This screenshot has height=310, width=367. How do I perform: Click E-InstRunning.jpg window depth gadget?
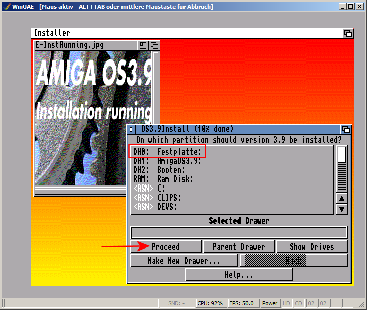pyautogui.click(x=154, y=46)
